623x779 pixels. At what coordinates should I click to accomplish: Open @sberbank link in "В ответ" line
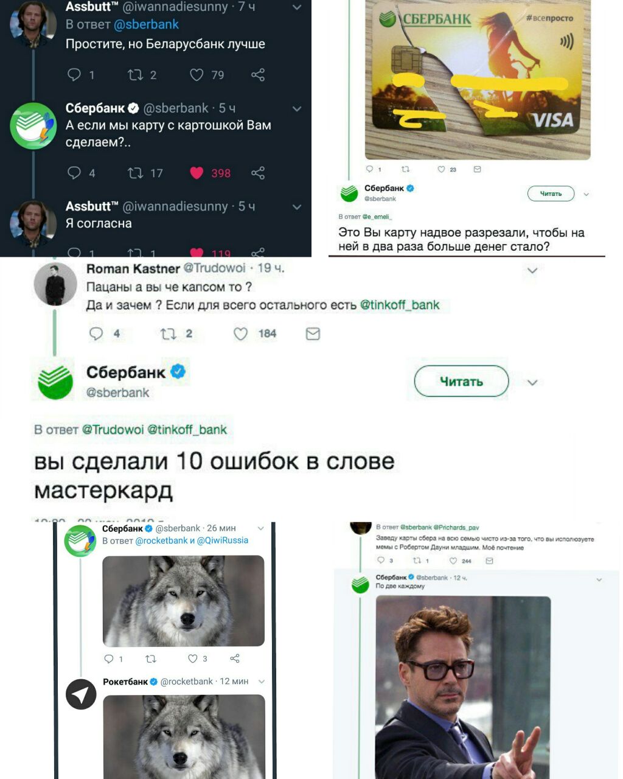point(146,24)
